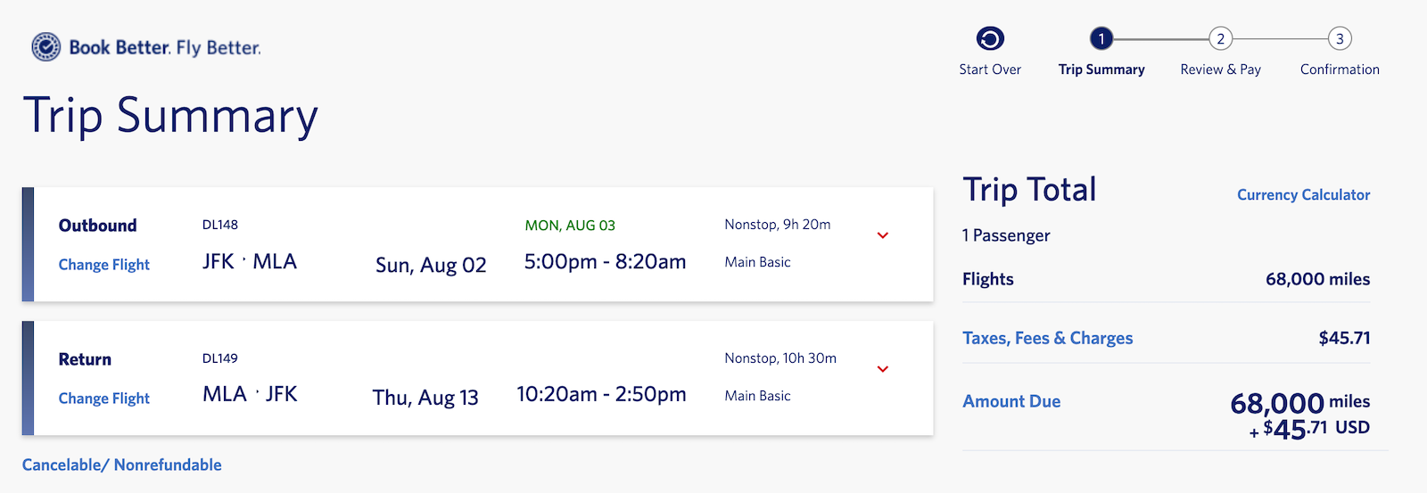The height and width of the screenshot is (493, 1427).
Task: Click the Start Over circular arrow icon
Action: [x=990, y=38]
